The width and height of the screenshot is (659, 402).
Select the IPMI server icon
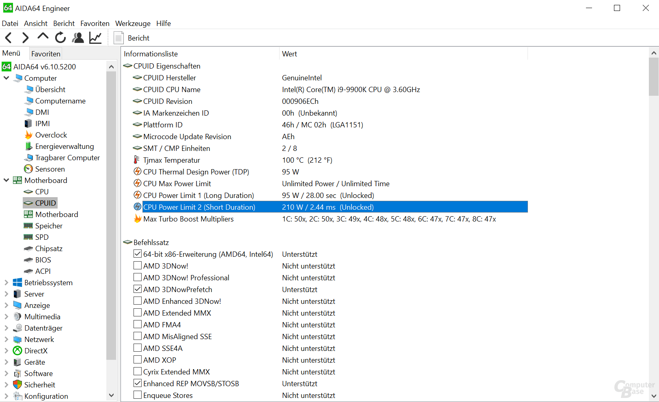pyautogui.click(x=28, y=123)
